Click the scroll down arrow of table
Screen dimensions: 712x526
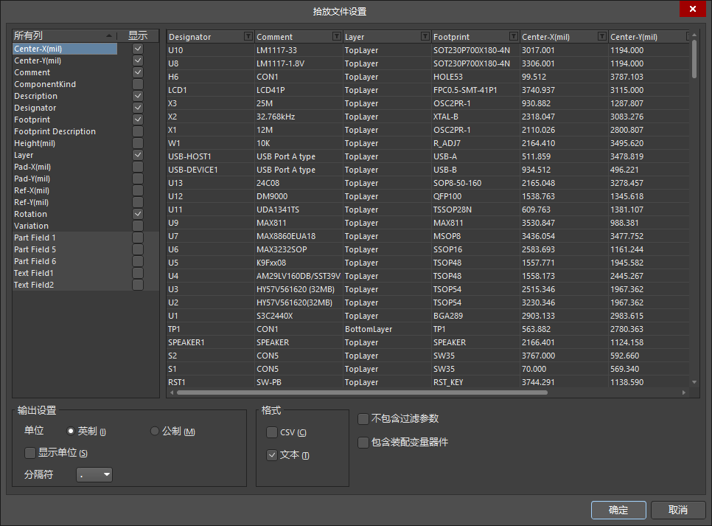point(694,382)
